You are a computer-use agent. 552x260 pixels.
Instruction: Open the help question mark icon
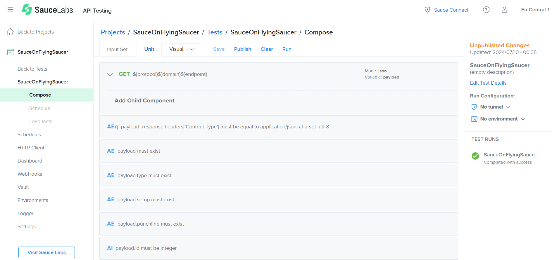click(486, 10)
